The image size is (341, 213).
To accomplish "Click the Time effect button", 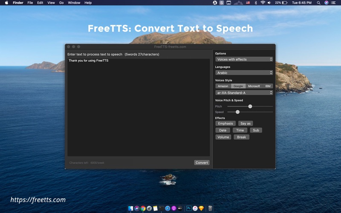I will pyautogui.click(x=240, y=130).
